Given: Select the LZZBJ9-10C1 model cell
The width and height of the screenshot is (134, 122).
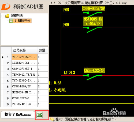Looking at the screenshot, I should pyautogui.click(x=25, y=63).
